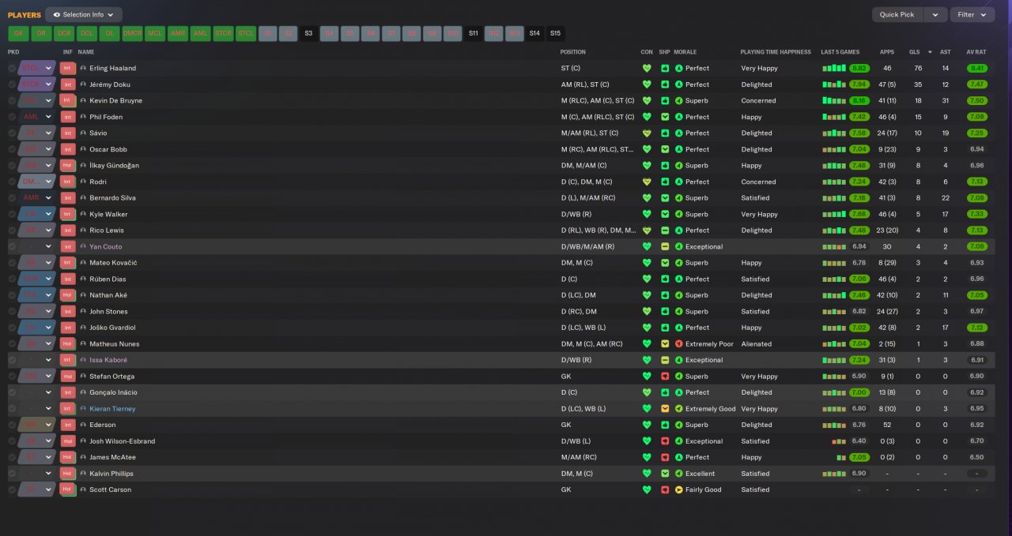Click Phil Foden's morale arrow icon
1012x536 pixels.
tap(678, 117)
